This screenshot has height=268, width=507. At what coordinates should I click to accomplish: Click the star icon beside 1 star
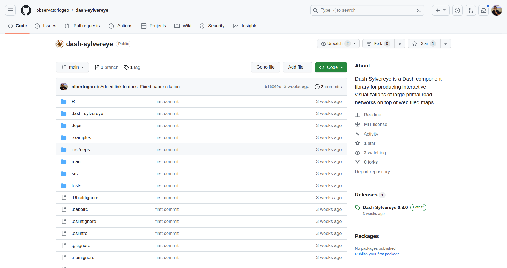[357, 143]
